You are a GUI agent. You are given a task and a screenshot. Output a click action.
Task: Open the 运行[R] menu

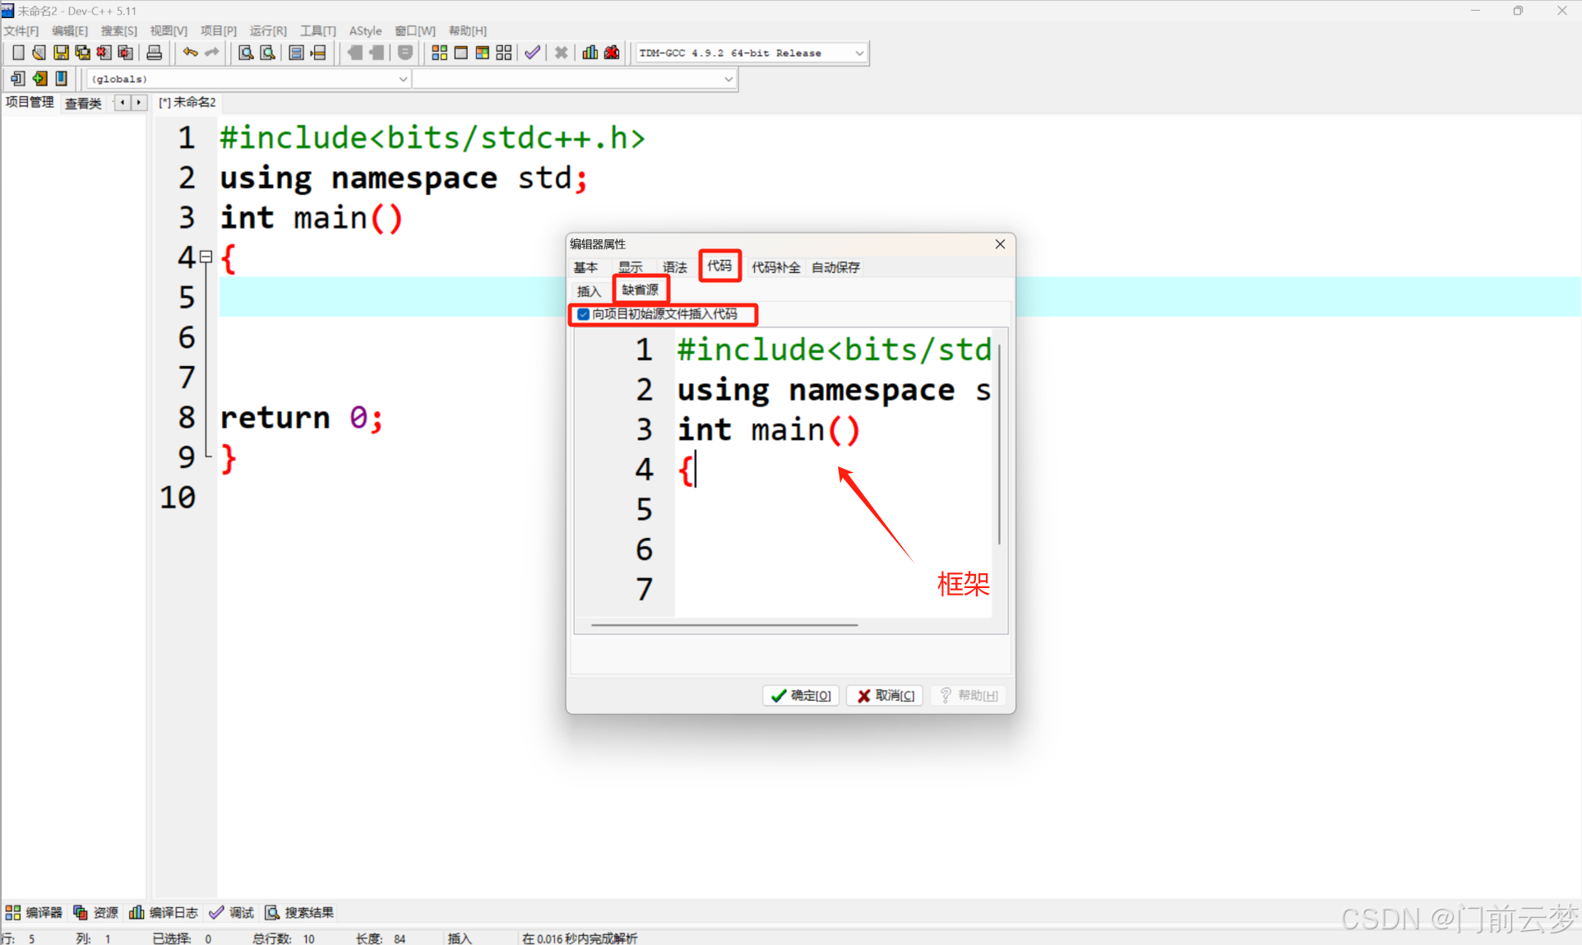coord(268,30)
